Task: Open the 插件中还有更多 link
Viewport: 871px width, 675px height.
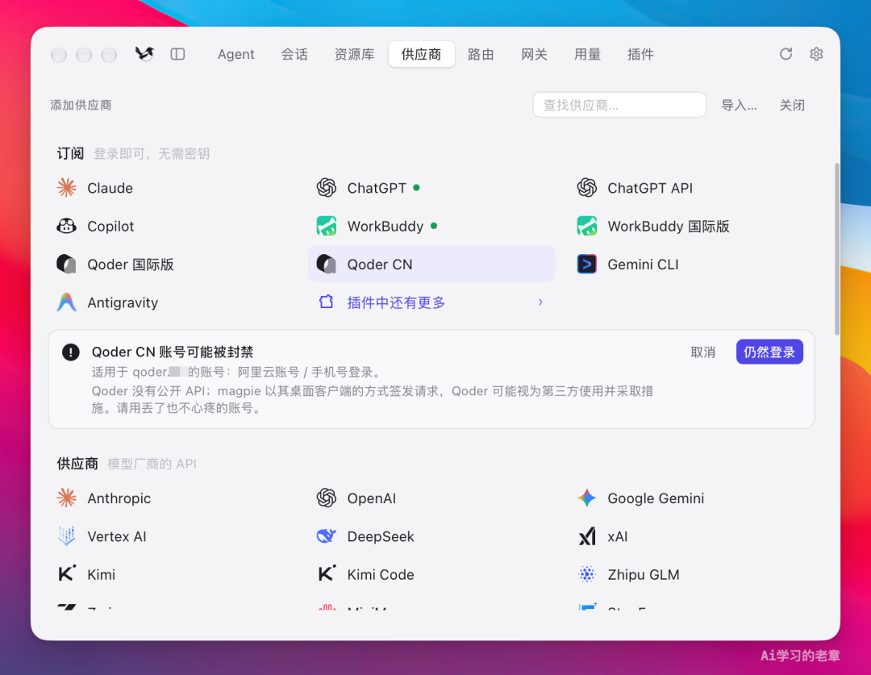Action: 396,302
